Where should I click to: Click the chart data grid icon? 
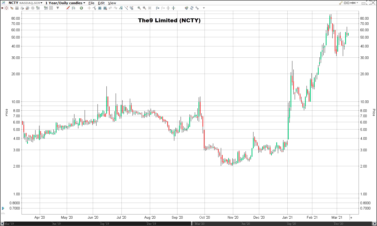[38, 8]
